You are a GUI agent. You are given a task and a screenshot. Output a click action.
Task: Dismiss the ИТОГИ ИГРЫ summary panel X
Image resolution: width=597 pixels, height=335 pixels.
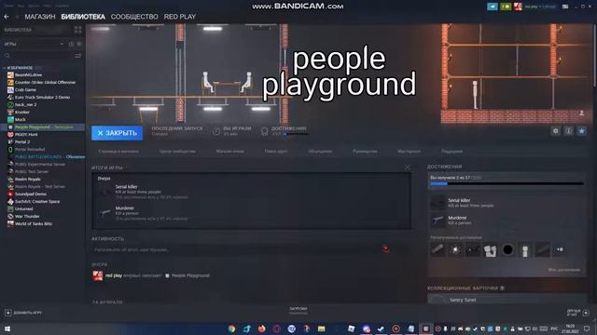pyautogui.click(x=408, y=167)
